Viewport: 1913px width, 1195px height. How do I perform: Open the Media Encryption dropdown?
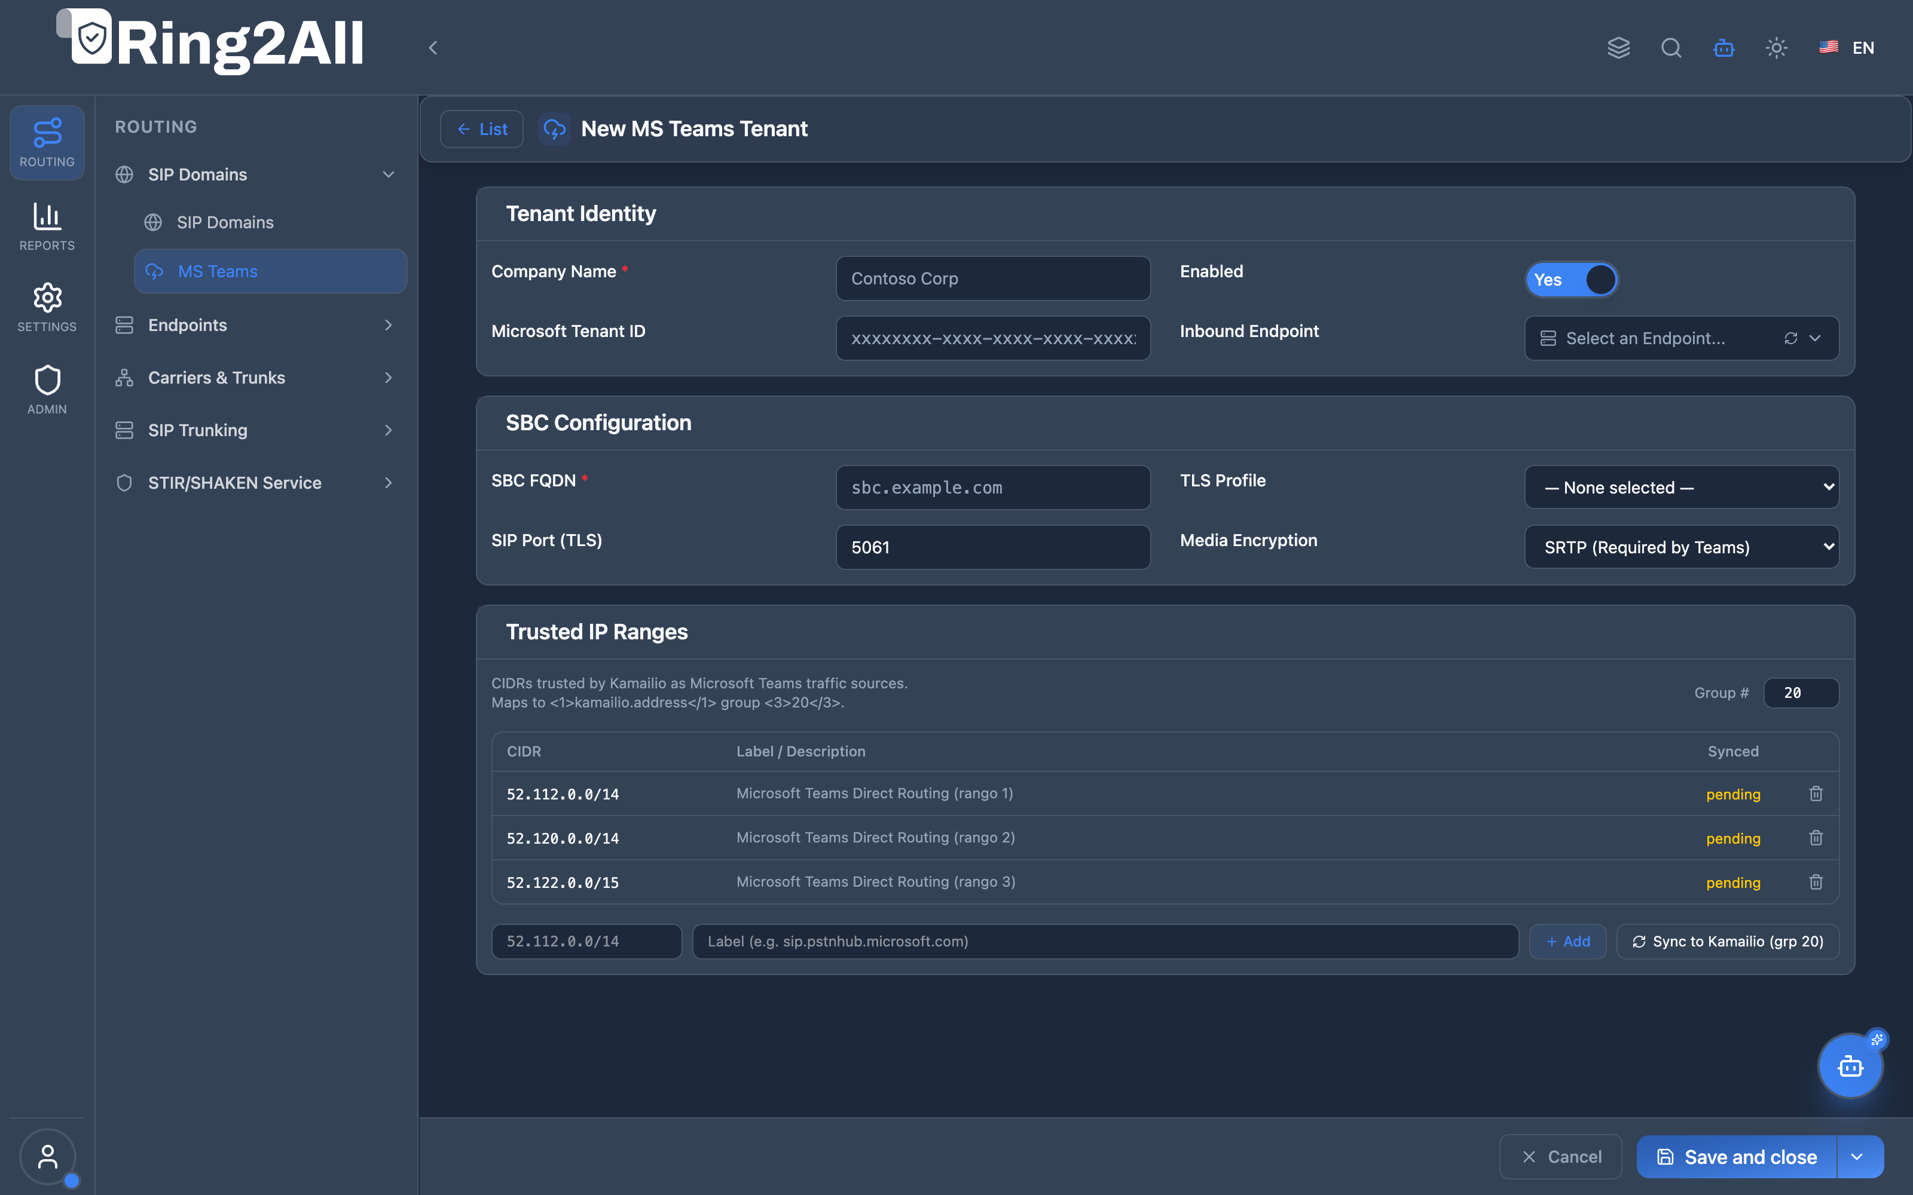click(1682, 547)
